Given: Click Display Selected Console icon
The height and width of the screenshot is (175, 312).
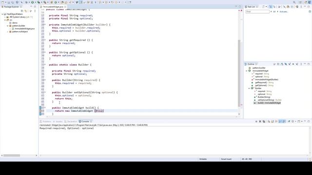Looking at the screenshot, I should pyautogui.click(x=293, y=122).
